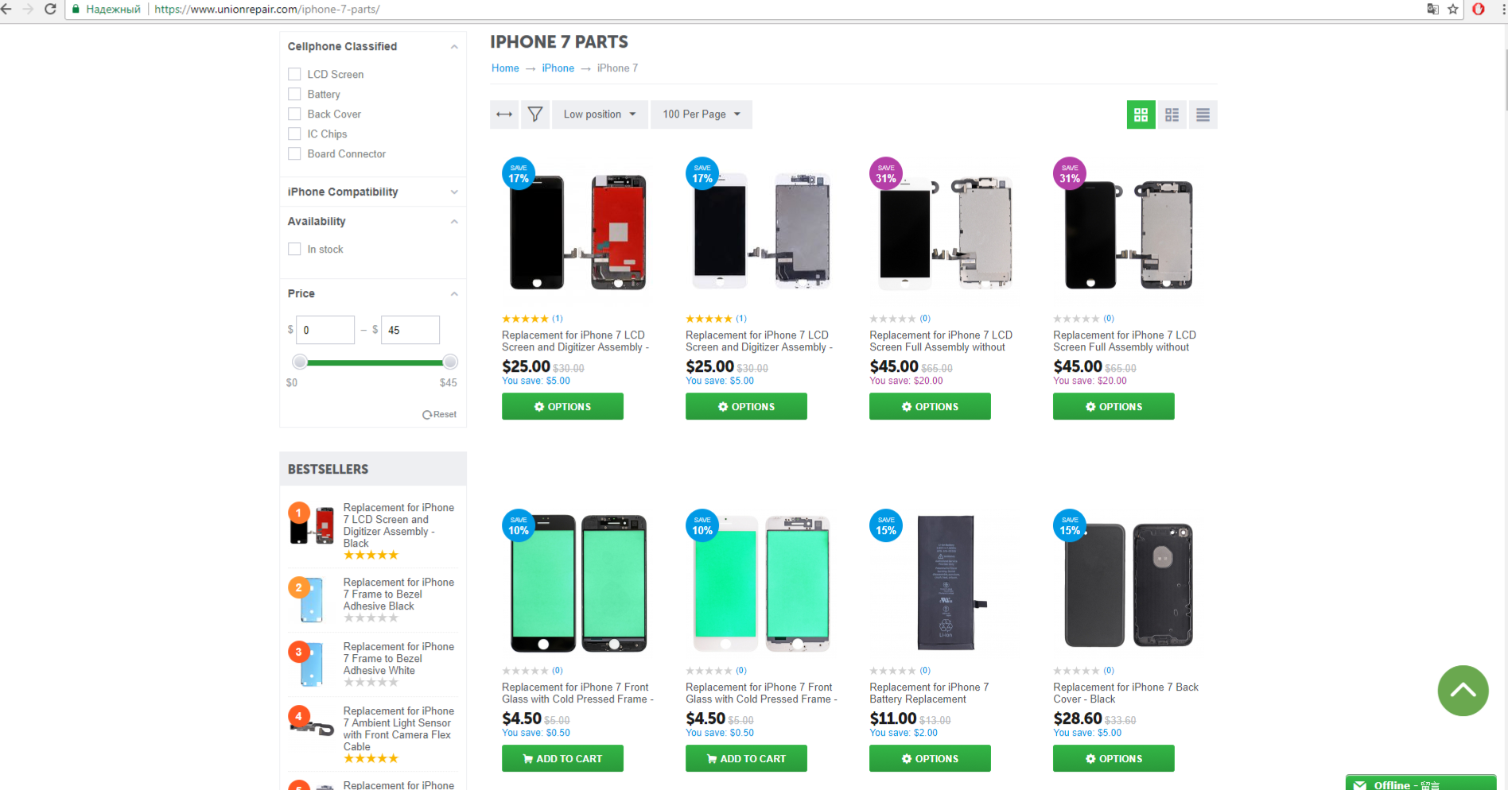Go to Home breadcrumb link
Image resolution: width=1508 pixels, height=790 pixels.
click(505, 68)
